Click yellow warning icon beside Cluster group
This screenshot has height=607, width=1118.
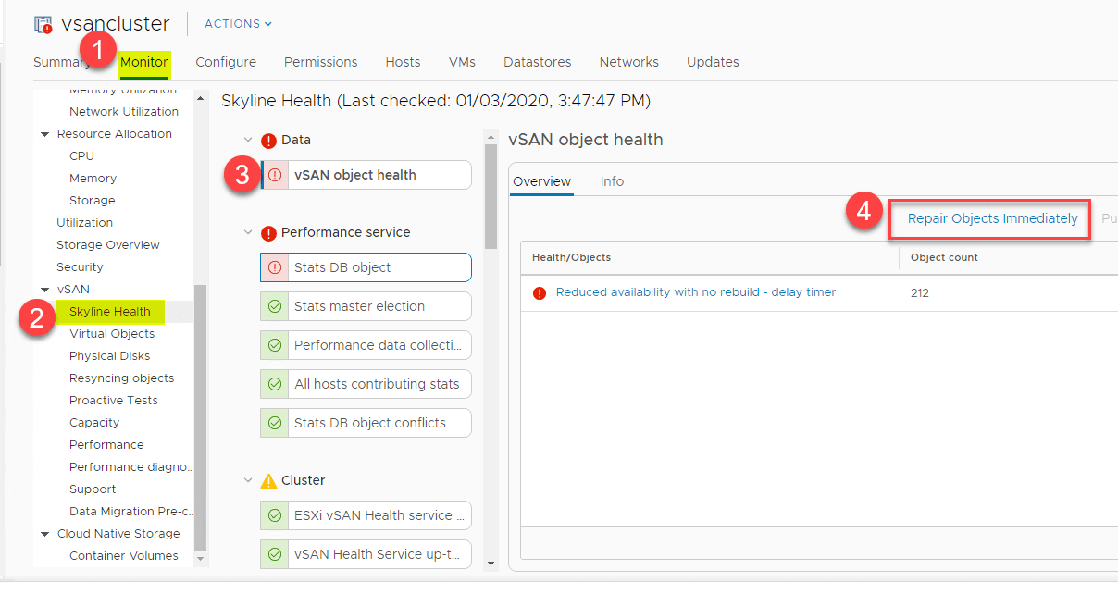269,481
